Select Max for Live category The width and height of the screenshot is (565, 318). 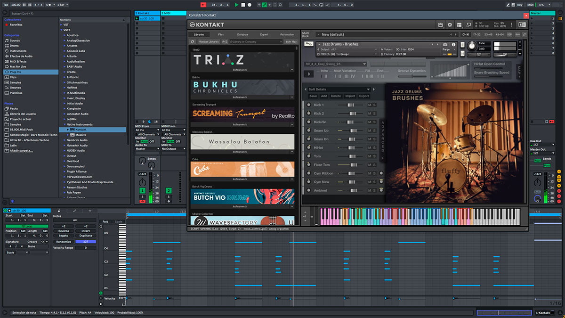(x=18, y=66)
